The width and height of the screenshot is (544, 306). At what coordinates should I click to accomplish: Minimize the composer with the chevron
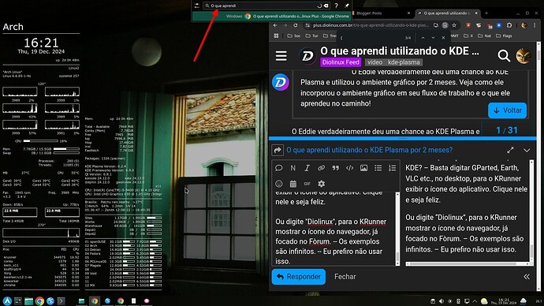[x=527, y=151]
